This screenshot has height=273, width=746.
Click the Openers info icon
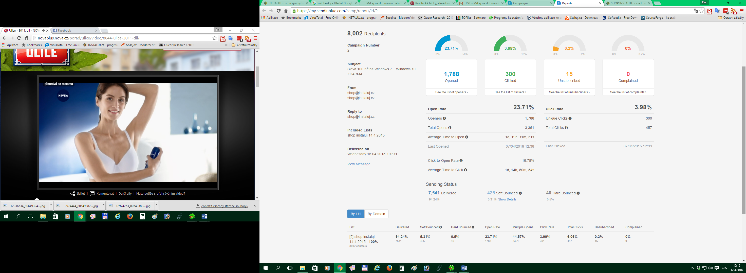coord(444,119)
